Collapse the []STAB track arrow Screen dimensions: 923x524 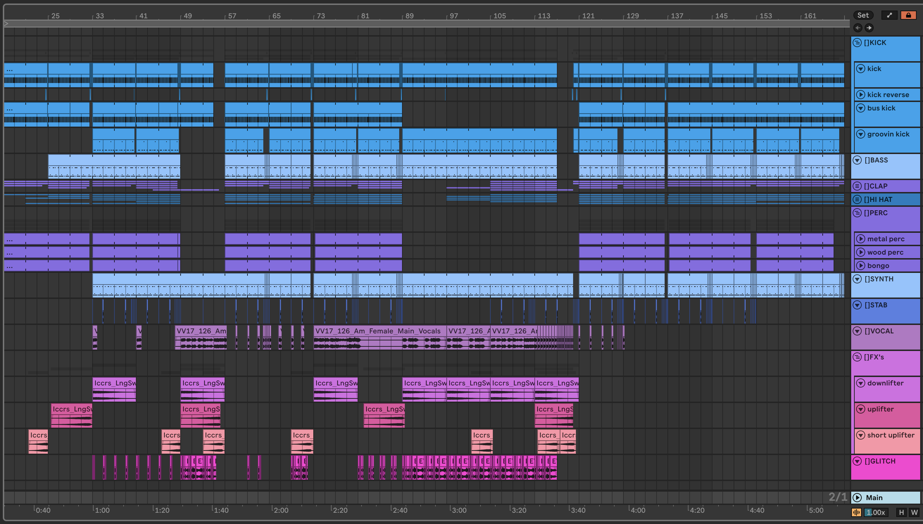tap(858, 305)
